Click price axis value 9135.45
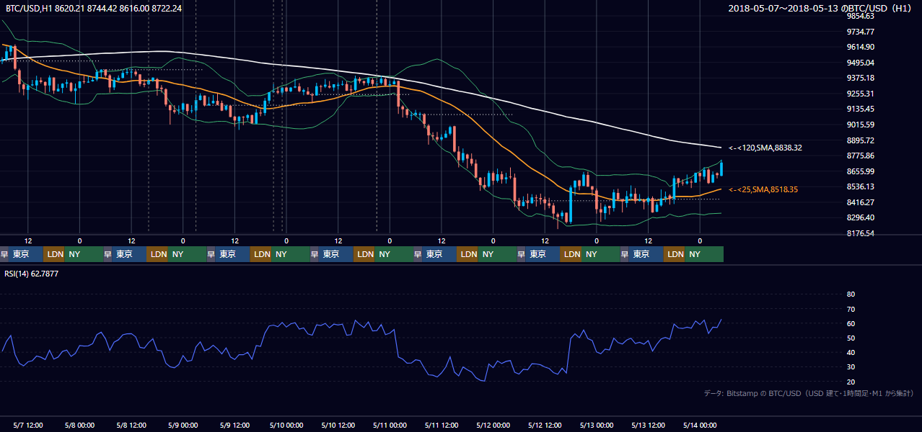 [860, 109]
